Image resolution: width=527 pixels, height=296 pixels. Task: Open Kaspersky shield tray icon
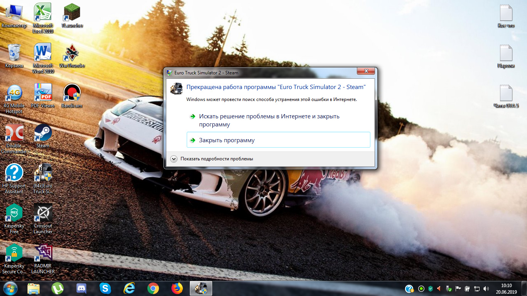tap(431, 289)
